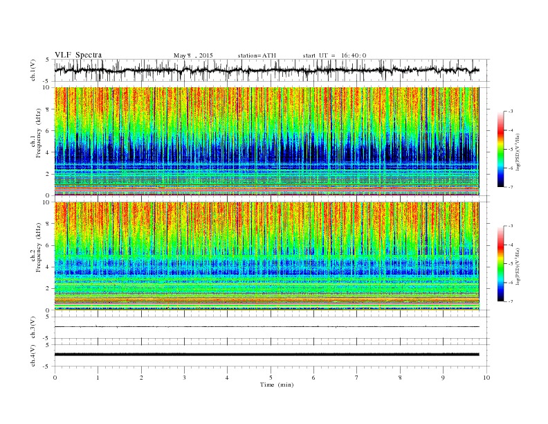This screenshot has height=424, width=548.
Task: Click the '-6' tick on lower colorbar
Action: coord(510,283)
